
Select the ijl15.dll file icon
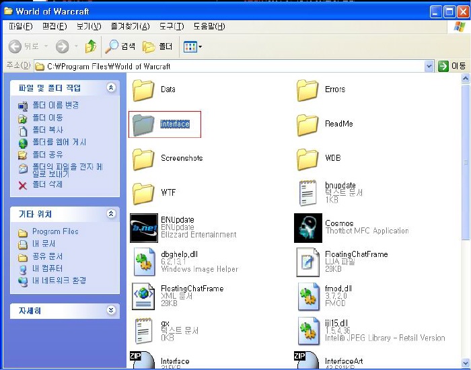[x=308, y=330]
